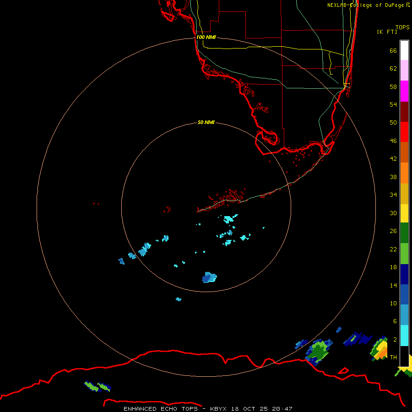Click the dark green legend swatch
This screenshot has width=412, height=412.
(x=404, y=233)
